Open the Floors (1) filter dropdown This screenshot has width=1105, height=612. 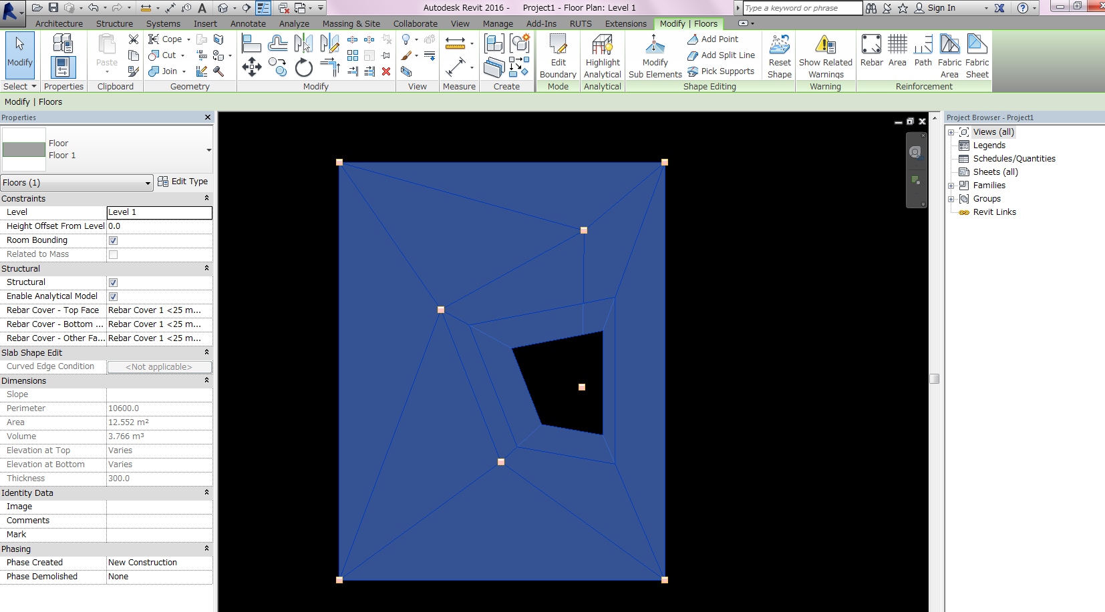tap(77, 183)
